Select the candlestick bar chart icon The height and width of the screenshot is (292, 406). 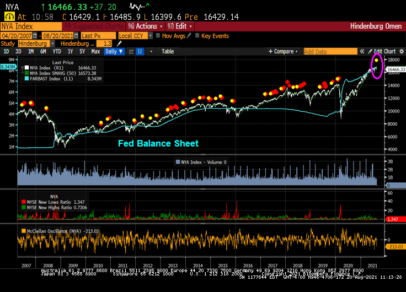(140, 51)
